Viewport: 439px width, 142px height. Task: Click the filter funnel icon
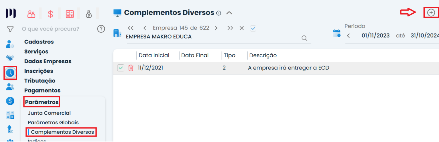(x=10, y=29)
